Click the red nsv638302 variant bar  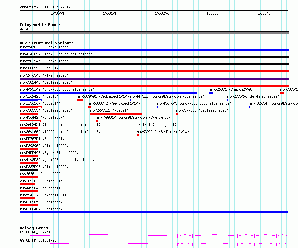pyautogui.click(x=282, y=93)
